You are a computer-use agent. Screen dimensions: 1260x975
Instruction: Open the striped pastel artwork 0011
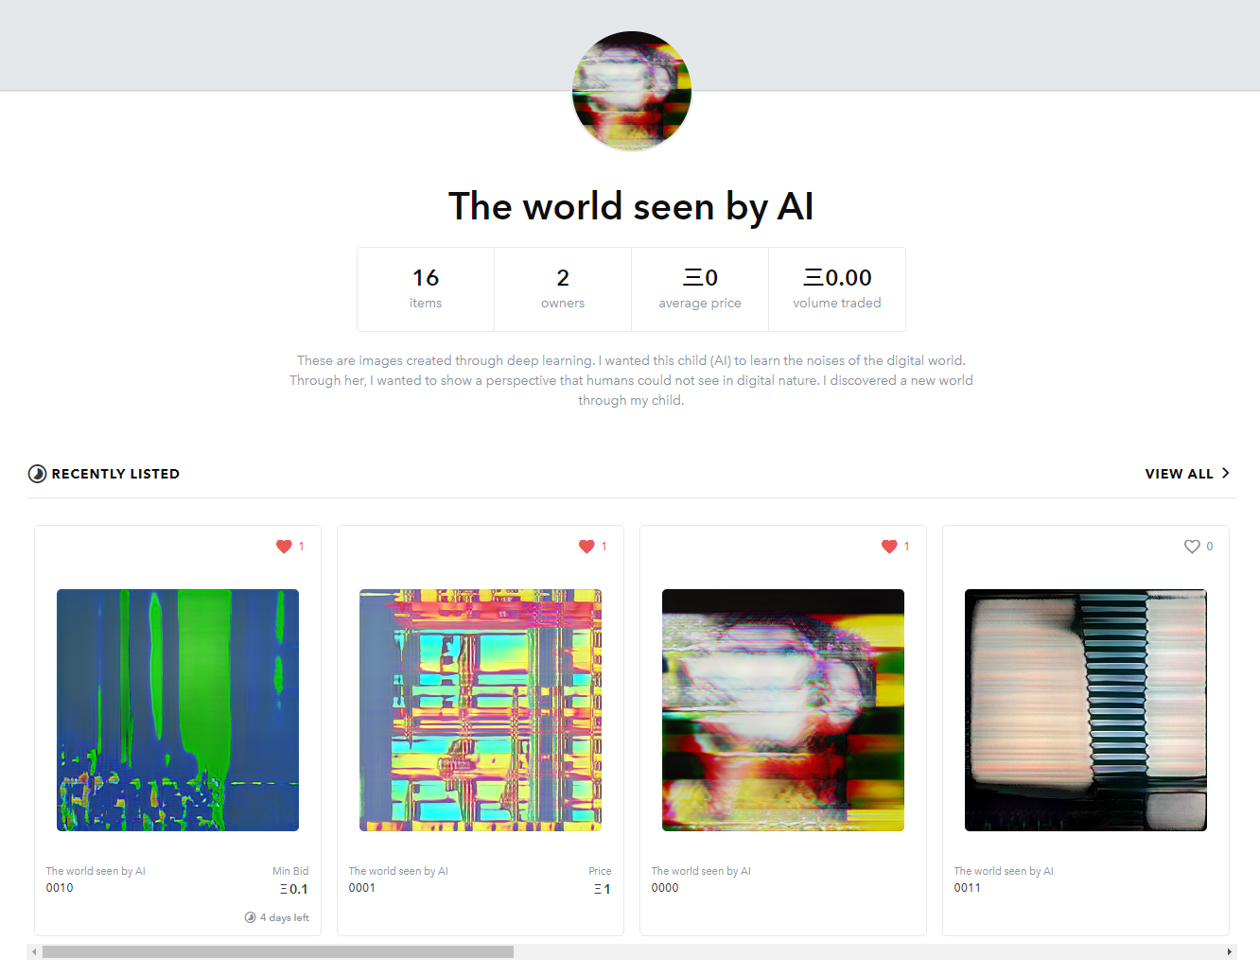[x=1086, y=710]
